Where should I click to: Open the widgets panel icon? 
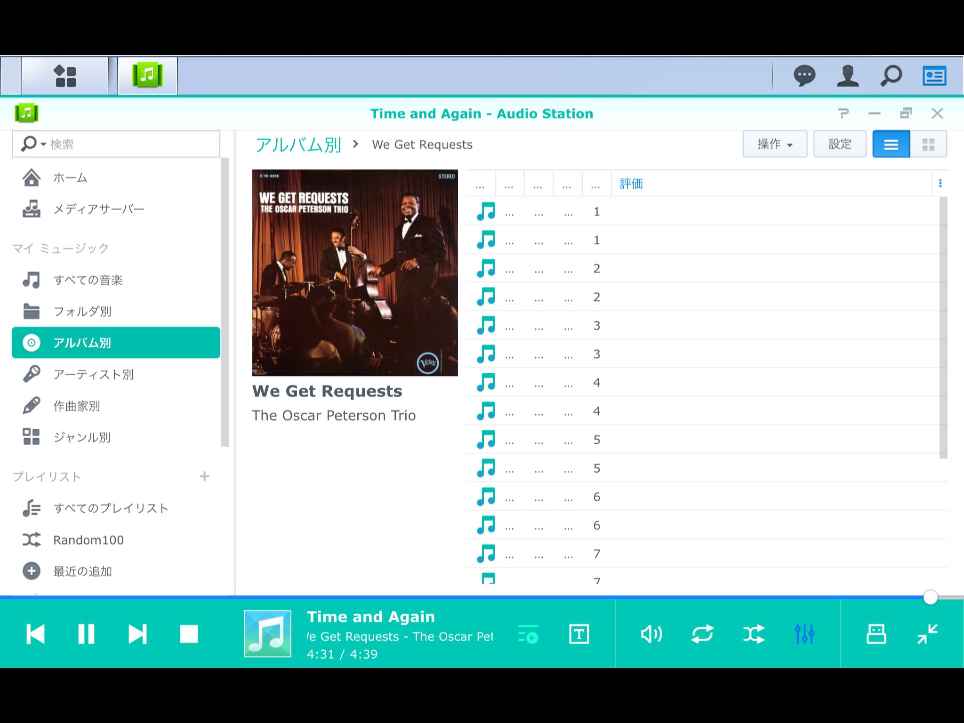pos(934,76)
